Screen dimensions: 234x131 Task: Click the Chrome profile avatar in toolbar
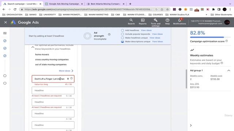coord(224,9)
